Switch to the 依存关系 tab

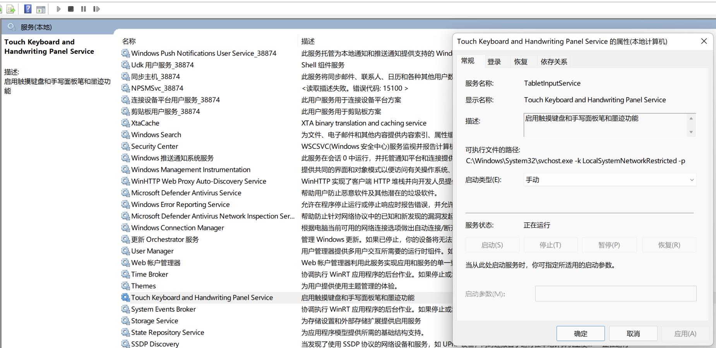click(554, 61)
